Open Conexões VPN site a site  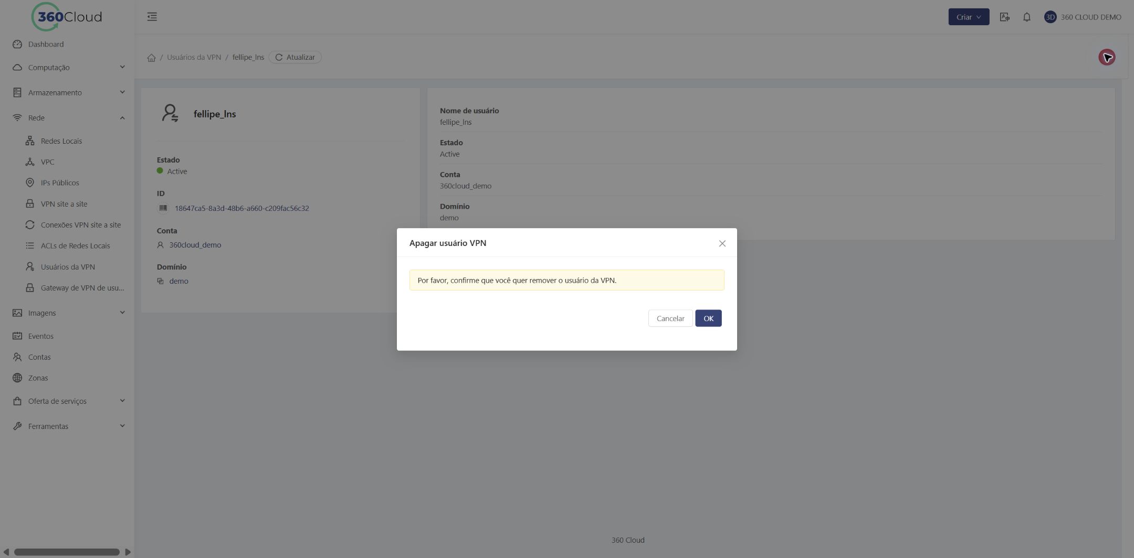click(67, 224)
